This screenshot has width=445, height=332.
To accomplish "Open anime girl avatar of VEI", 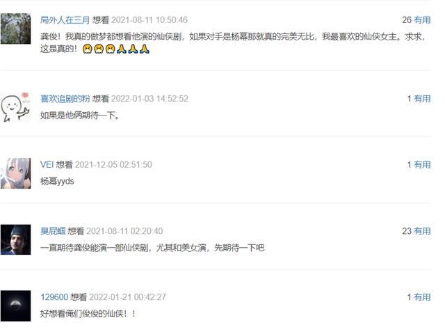I will pyautogui.click(x=15, y=173).
